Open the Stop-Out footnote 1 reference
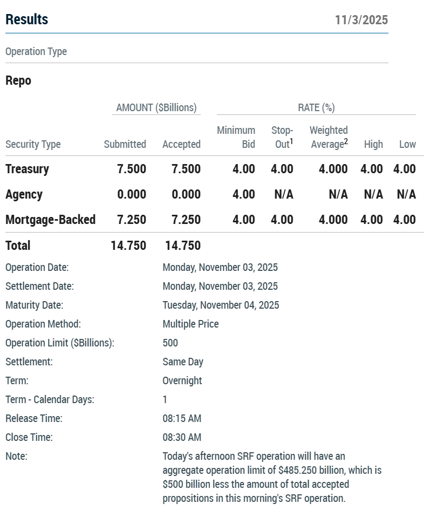Screen dimensions: 430x524 [x=291, y=142]
